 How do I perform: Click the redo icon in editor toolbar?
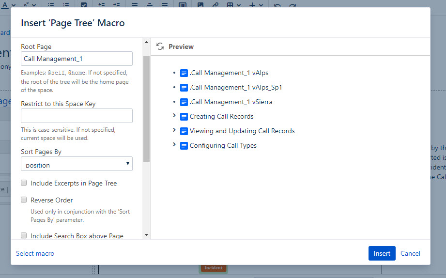point(292,5)
